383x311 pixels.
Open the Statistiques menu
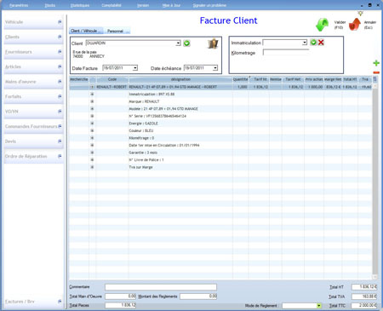(80, 5)
